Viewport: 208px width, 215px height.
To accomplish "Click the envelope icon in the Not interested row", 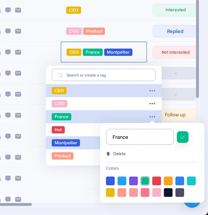I will coord(18,52).
